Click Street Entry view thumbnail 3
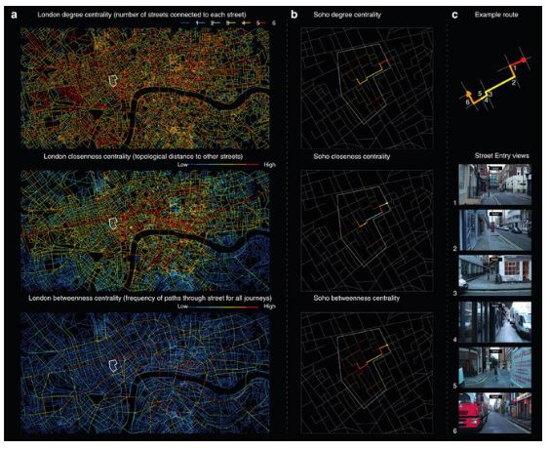 [x=495, y=275]
